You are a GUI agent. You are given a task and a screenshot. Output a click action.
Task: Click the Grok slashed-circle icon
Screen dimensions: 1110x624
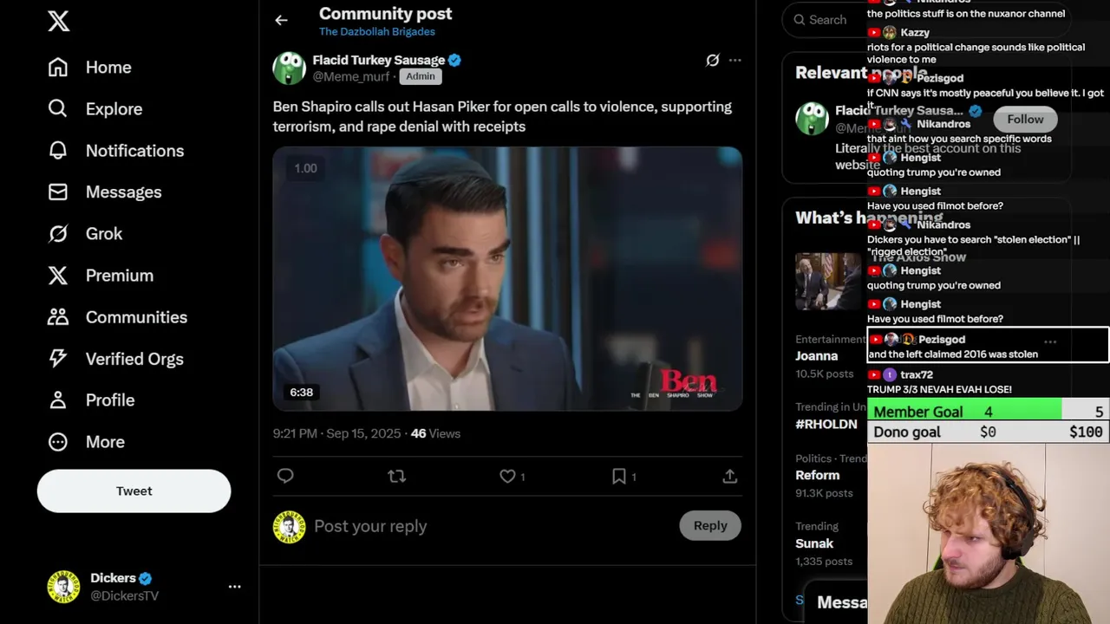[x=58, y=234]
